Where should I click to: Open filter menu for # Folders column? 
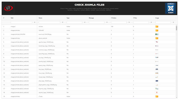pyautogui.click(x=129, y=22)
